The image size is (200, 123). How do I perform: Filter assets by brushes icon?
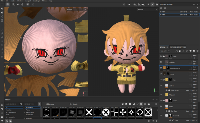137,104
